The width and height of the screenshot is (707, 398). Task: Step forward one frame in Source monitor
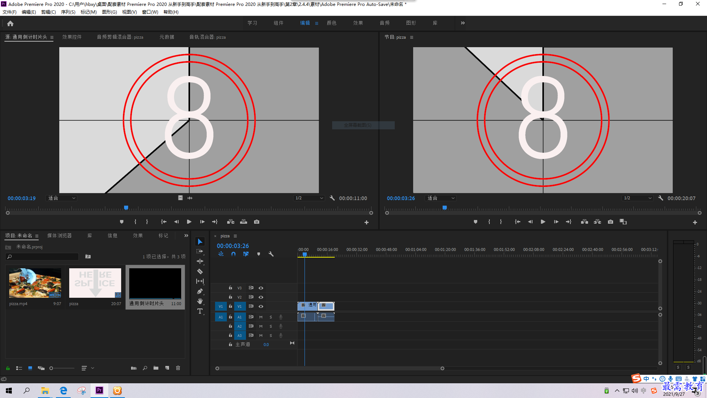[202, 222]
